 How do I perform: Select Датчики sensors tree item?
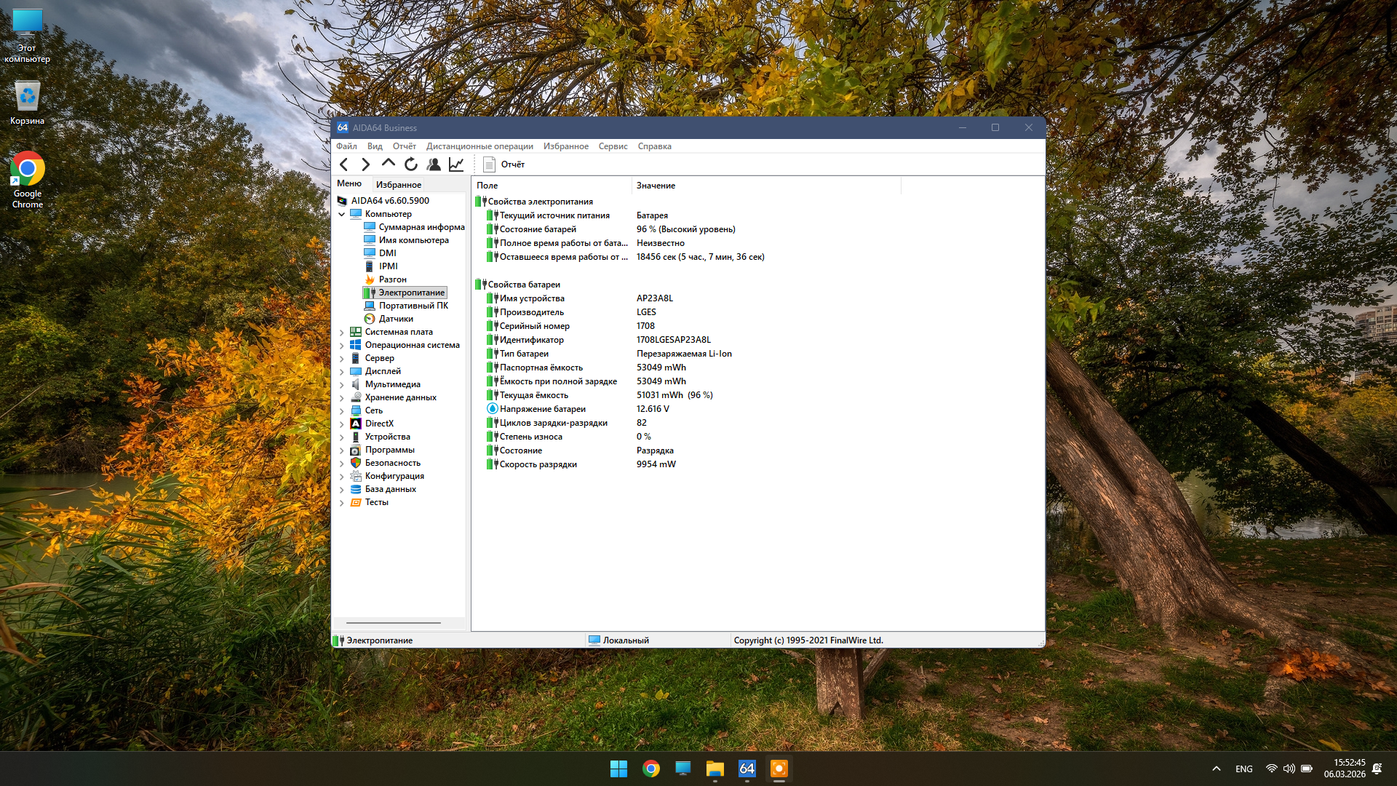point(395,319)
